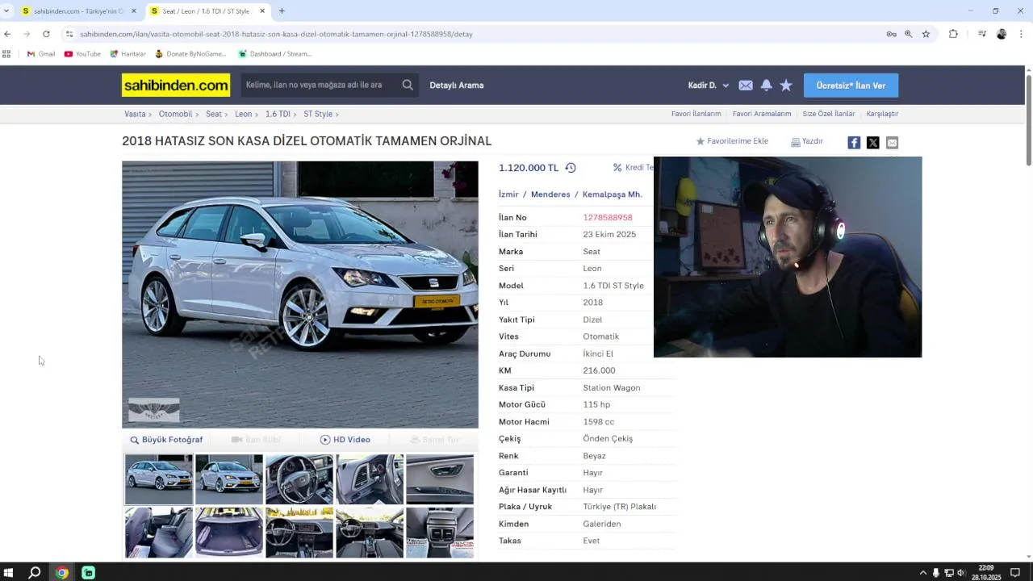The width and height of the screenshot is (1033, 581).
Task: Open the tab search dropdown in Chrome
Action: (x=6, y=11)
